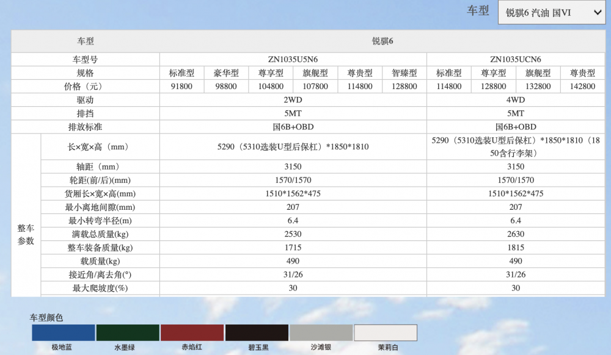Screen dimensions: 611x355
Task: Pick the 极地蓝 blue color swatch
Action: coord(64,333)
